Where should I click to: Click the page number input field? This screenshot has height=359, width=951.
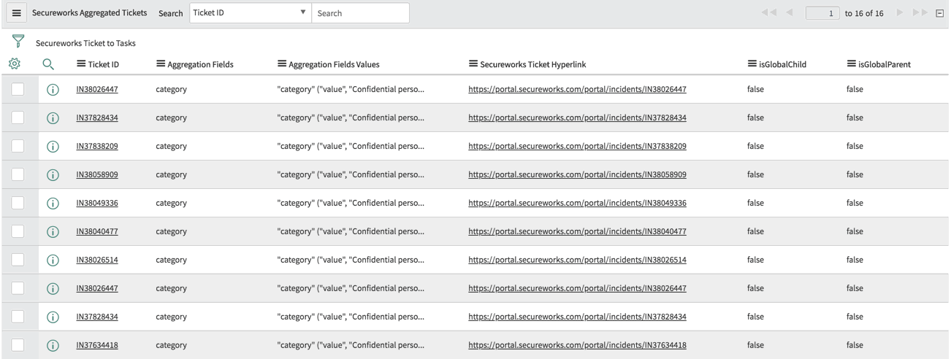(x=822, y=13)
